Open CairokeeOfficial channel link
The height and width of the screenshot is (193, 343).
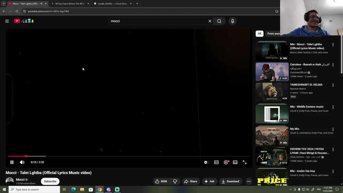pos(298,72)
